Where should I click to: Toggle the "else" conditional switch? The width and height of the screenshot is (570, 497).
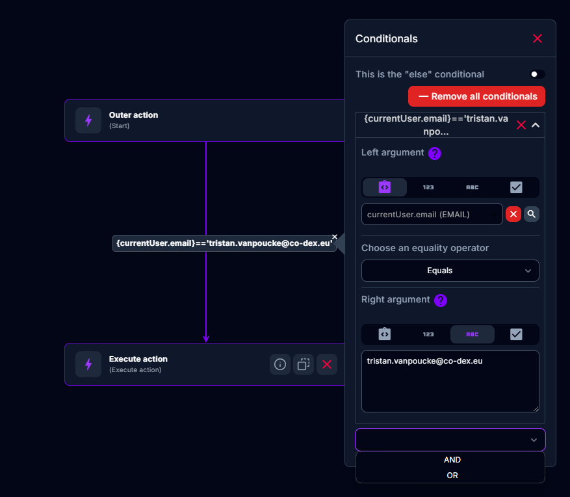tap(538, 75)
